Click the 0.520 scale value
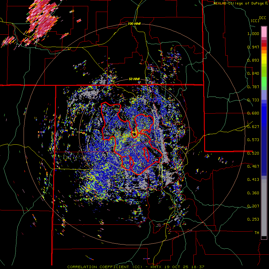 (253, 153)
